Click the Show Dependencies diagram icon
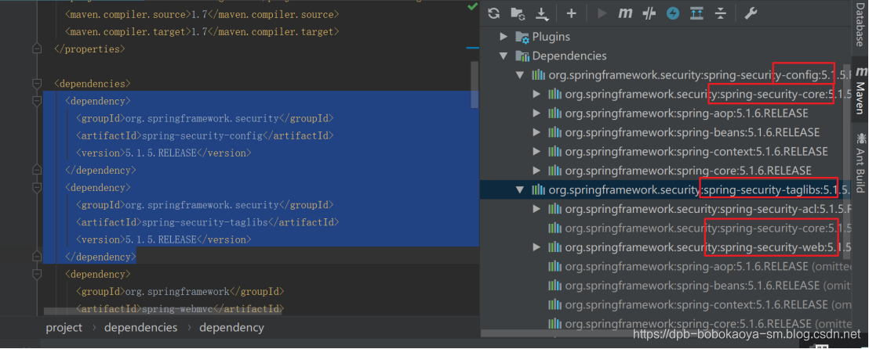Image resolution: width=869 pixels, height=349 pixels. click(x=696, y=14)
